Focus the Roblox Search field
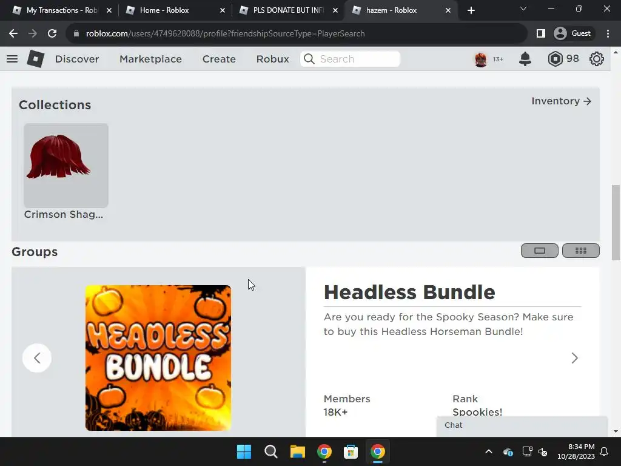 pyautogui.click(x=350, y=59)
